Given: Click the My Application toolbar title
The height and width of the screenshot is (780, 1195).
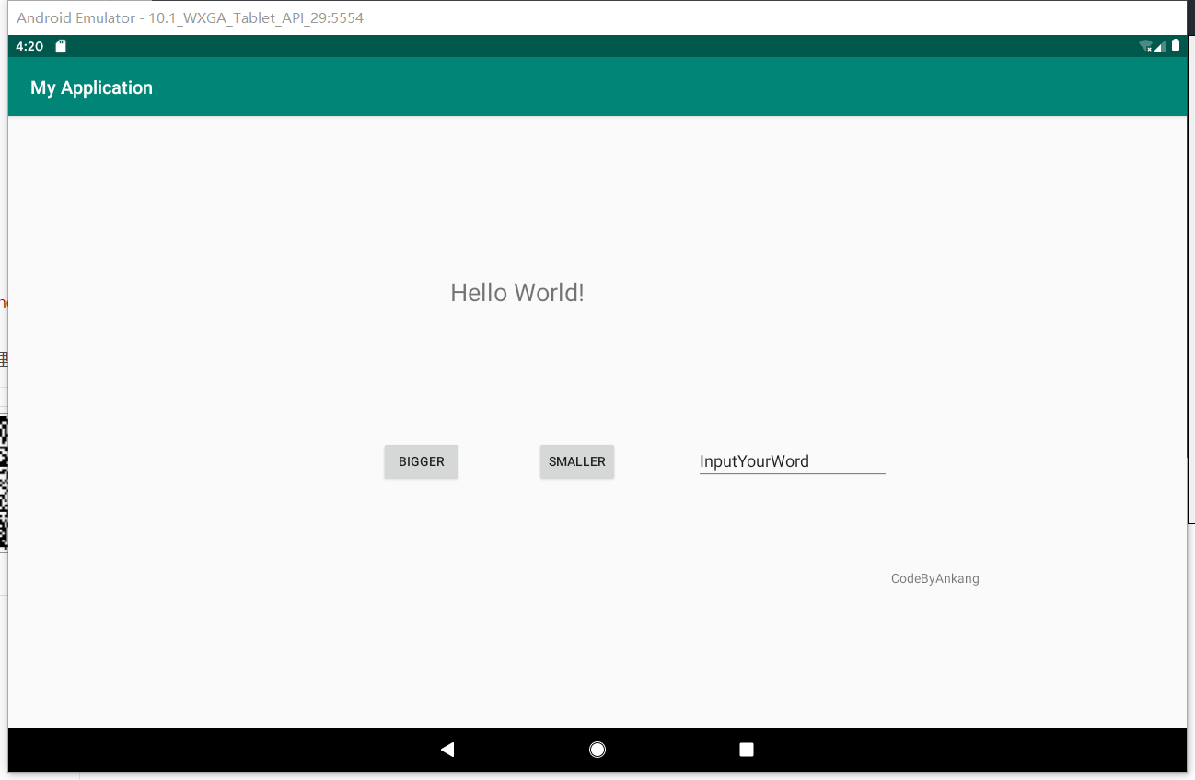Looking at the screenshot, I should point(91,87).
